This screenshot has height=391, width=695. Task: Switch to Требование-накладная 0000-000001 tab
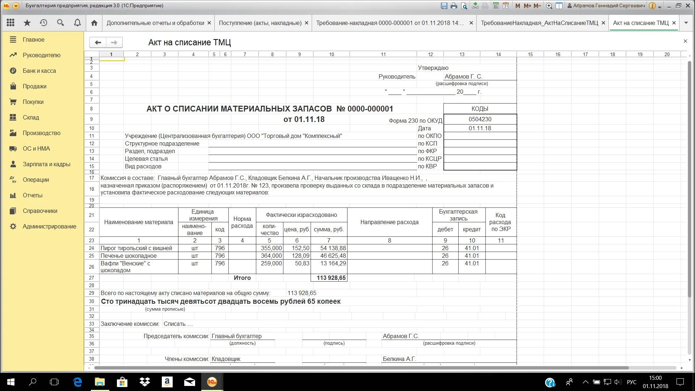(390, 23)
